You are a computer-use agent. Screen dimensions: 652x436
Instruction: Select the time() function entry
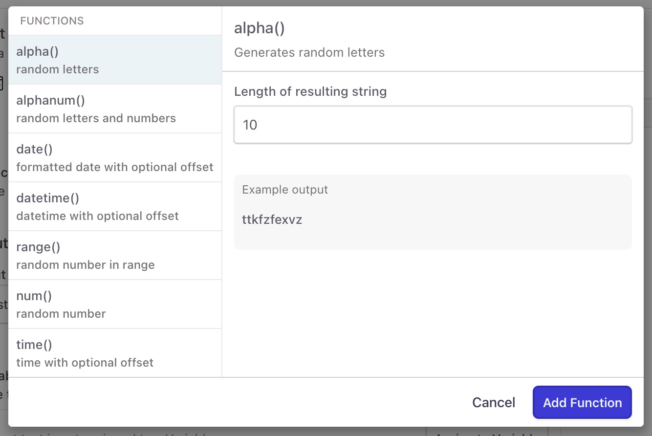tap(115, 353)
